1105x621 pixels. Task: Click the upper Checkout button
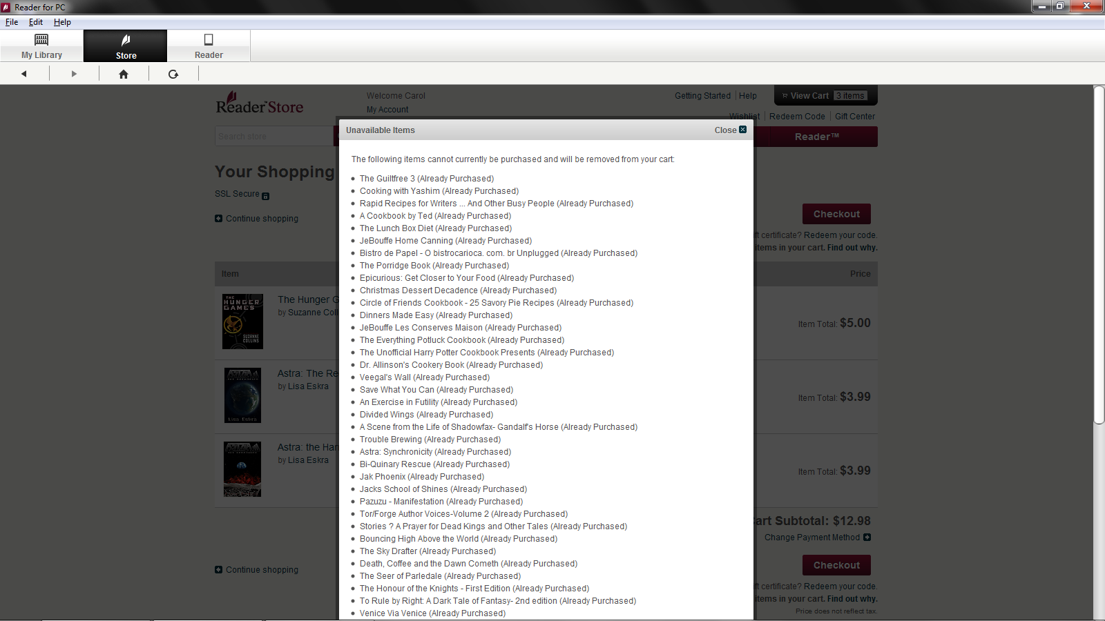836,214
